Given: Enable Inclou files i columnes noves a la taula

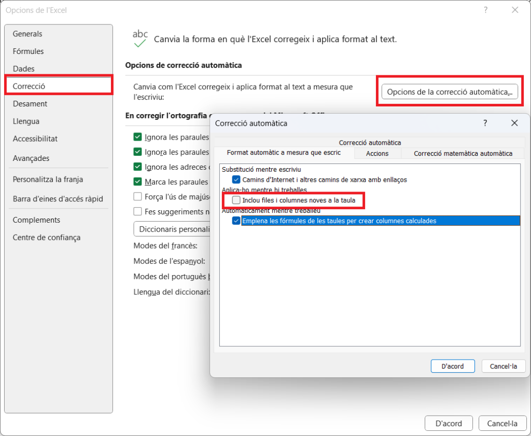Looking at the screenshot, I should click(236, 200).
